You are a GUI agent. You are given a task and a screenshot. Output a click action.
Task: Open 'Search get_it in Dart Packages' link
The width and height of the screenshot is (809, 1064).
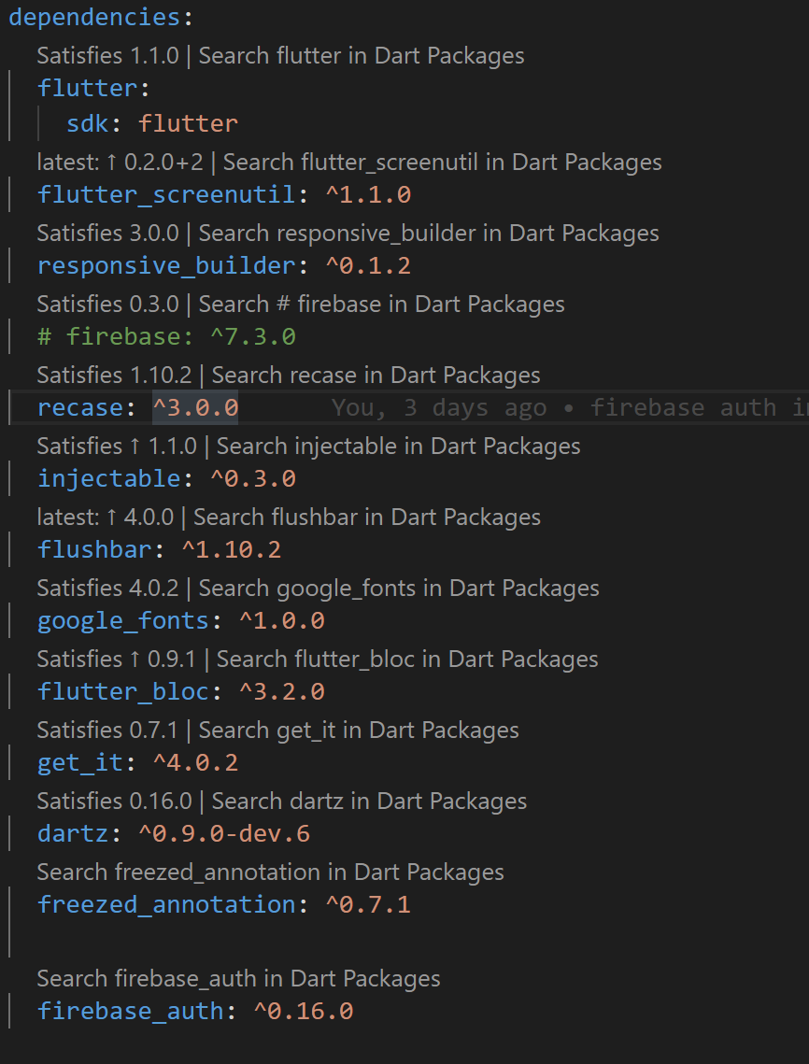[x=359, y=731]
